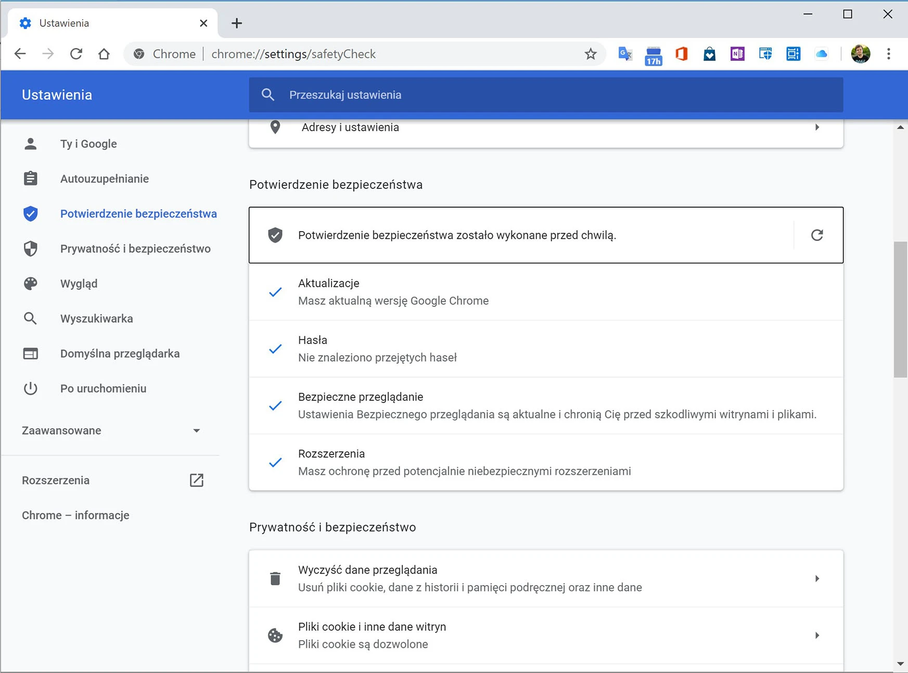Viewport: 908px width, 673px height.
Task: Open the shopping bag extension icon
Action: [x=710, y=54]
